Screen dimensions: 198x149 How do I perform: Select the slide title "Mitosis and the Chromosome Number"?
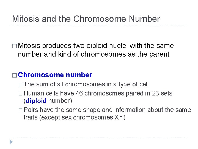point(86,19)
